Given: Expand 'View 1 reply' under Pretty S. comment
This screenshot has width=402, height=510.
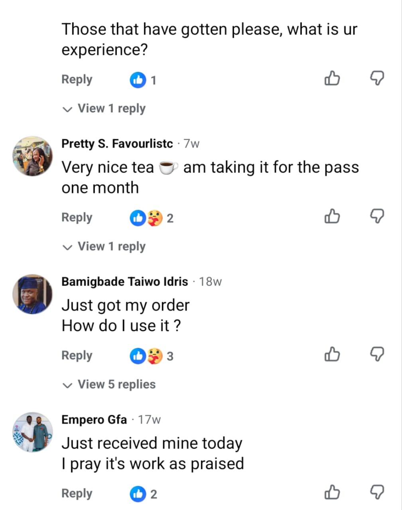Looking at the screenshot, I should [104, 246].
